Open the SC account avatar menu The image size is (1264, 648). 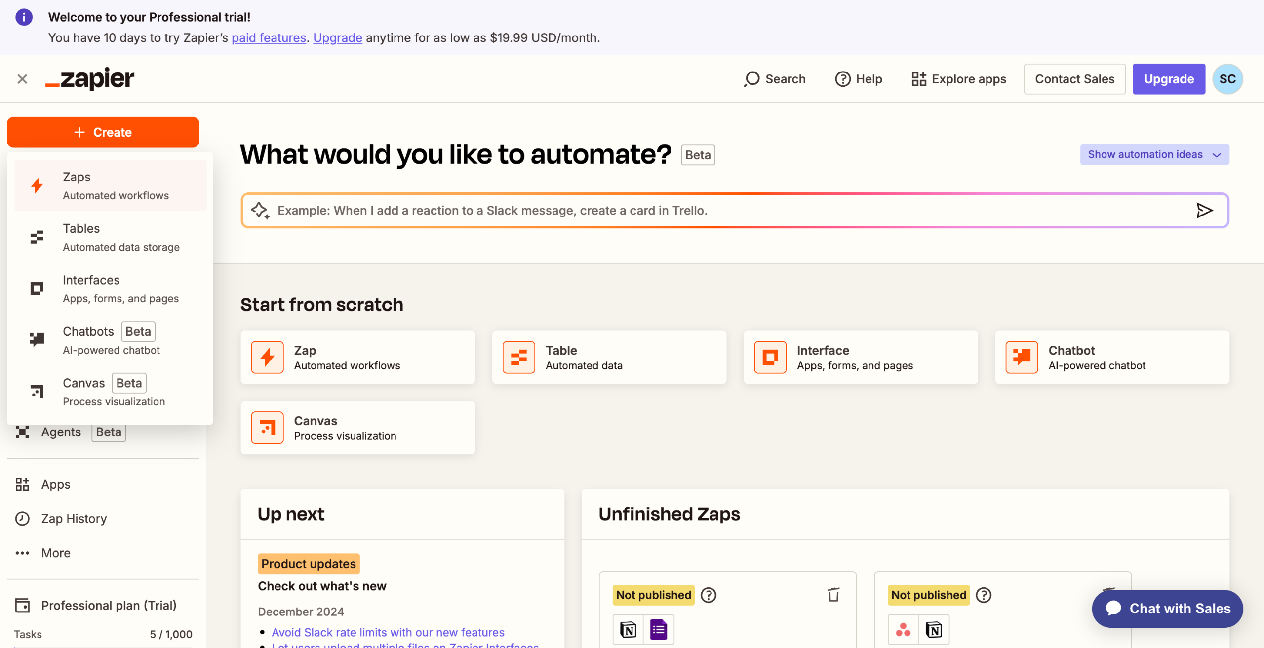click(1228, 78)
